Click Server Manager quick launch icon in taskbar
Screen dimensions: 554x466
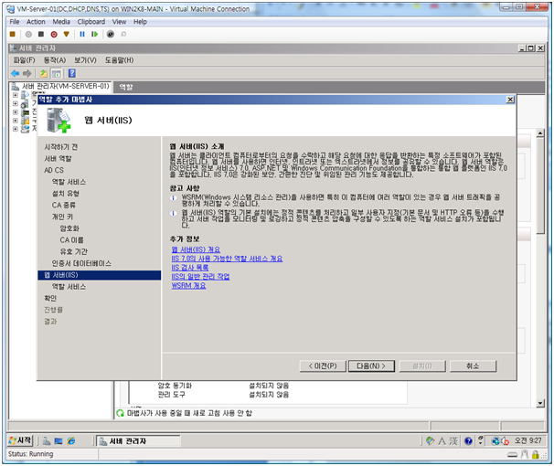pos(47,441)
